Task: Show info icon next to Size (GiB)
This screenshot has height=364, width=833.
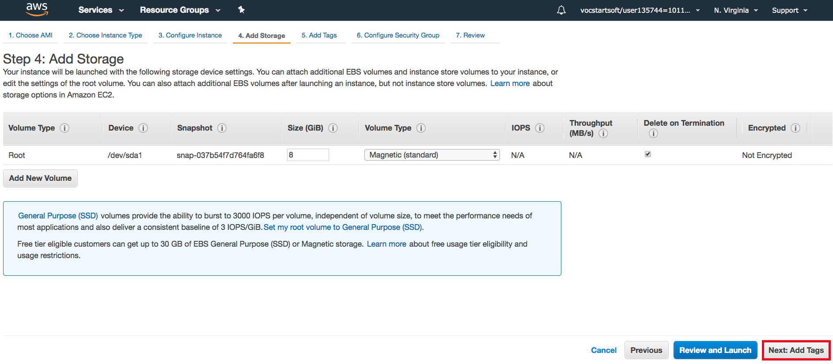Action: [x=333, y=128]
